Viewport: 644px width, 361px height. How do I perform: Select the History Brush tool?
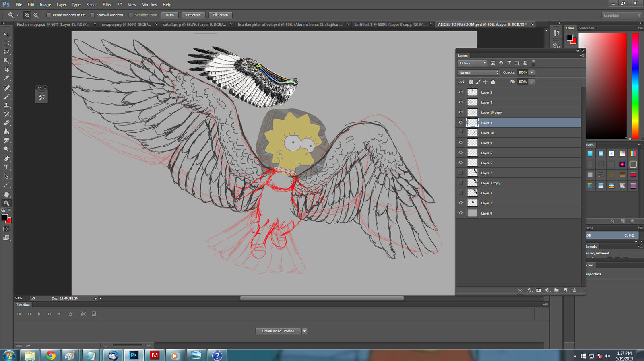(x=6, y=114)
